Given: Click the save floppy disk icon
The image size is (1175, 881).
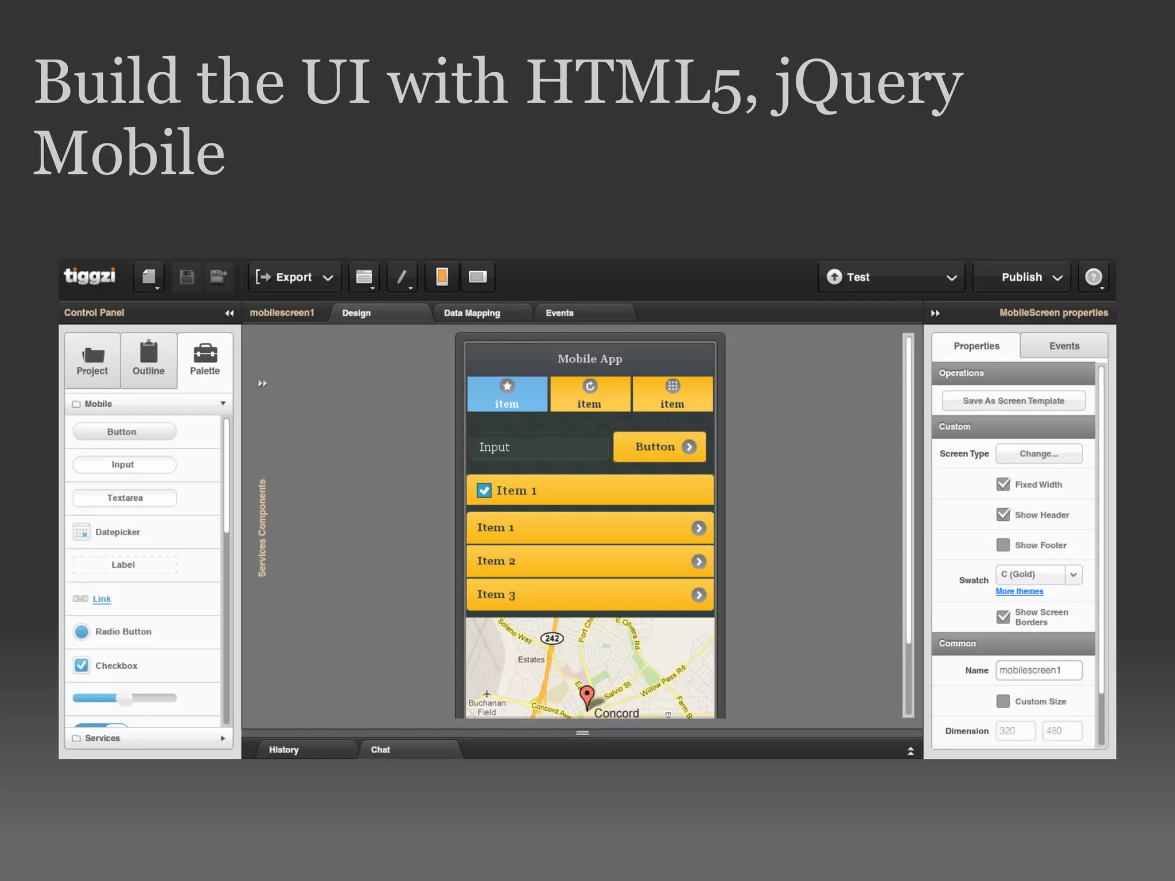Looking at the screenshot, I should click(186, 277).
